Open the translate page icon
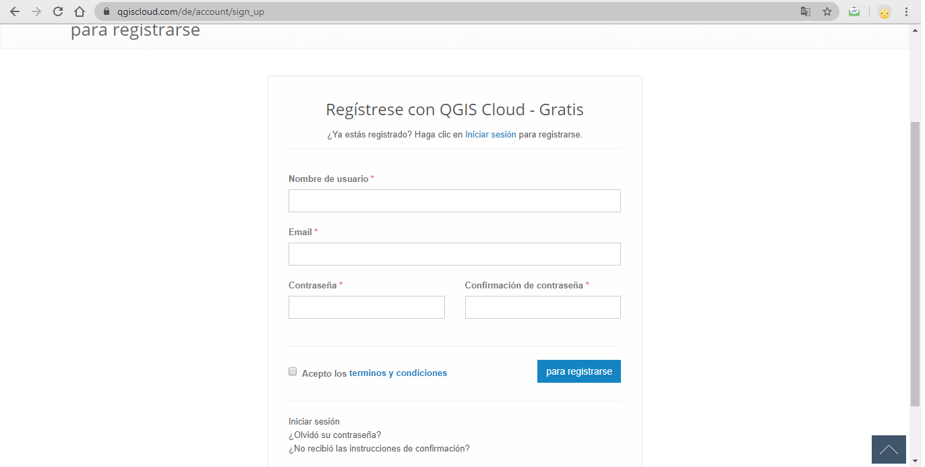 [805, 11]
